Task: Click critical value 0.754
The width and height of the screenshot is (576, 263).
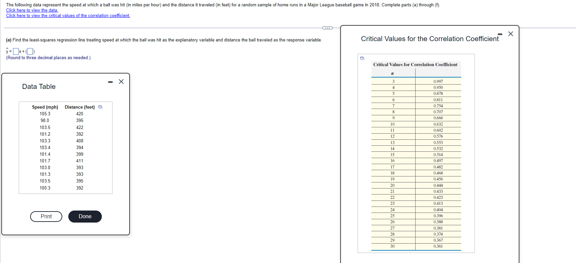Action: (438, 106)
